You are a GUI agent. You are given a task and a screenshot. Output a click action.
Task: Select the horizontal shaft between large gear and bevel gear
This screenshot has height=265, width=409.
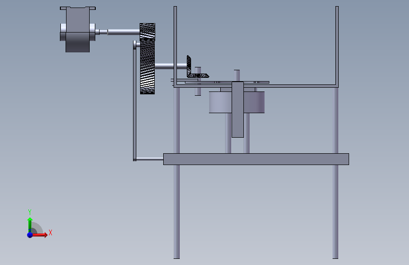[171, 66]
